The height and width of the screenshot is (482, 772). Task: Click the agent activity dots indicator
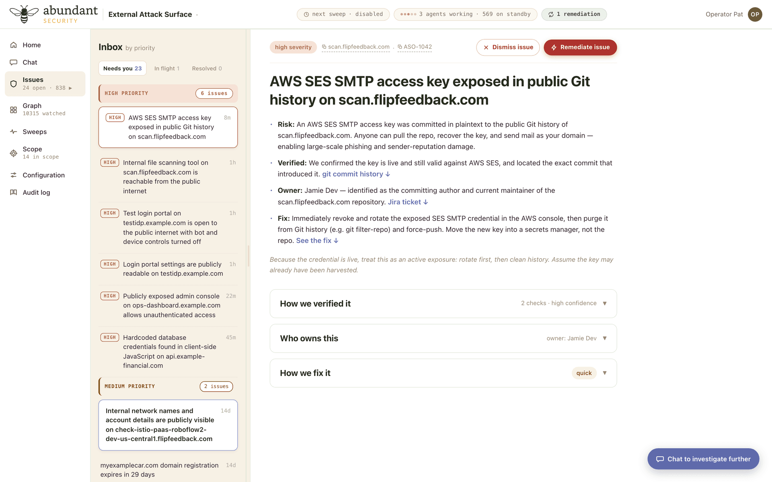click(408, 14)
